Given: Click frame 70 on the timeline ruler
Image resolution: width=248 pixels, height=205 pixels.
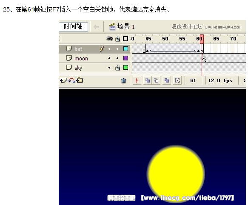Looking at the screenshot, I should 233,39.
